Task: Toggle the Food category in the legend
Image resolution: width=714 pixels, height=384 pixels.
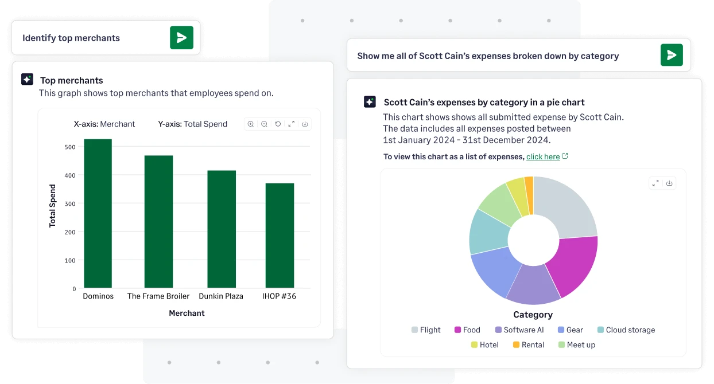Action: (467, 330)
